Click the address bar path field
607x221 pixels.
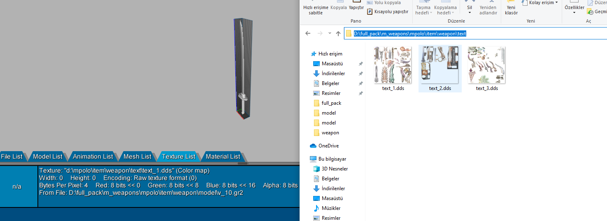click(x=475, y=34)
